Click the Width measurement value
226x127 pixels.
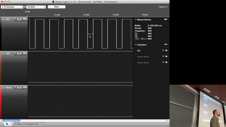(x=155, y=26)
